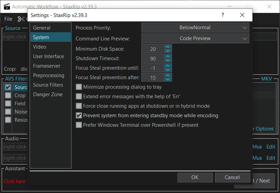The height and width of the screenshot is (193, 280).
Task: Increase Minimum Disk Space with up arrow
Action: point(168,47)
